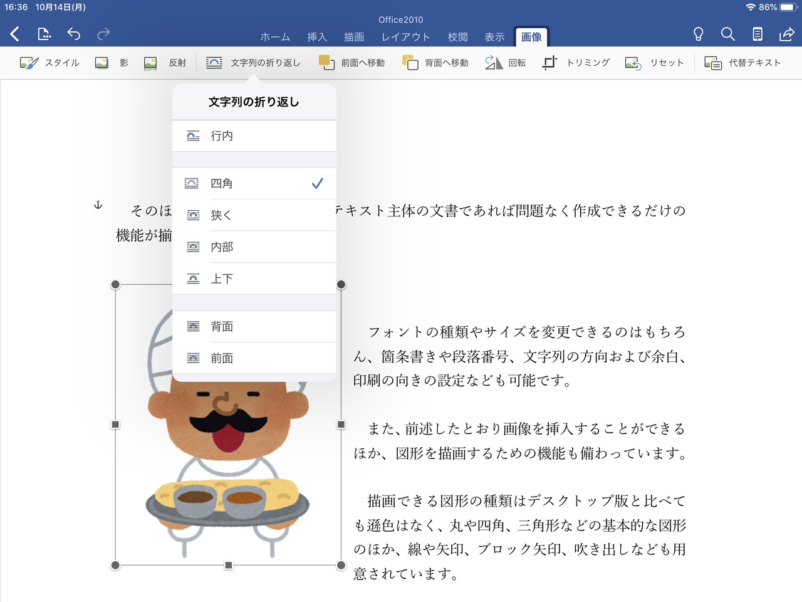Screen dimensions: 802x602
Task: Select the image's bottom-middle resize handle
Action: (229, 565)
